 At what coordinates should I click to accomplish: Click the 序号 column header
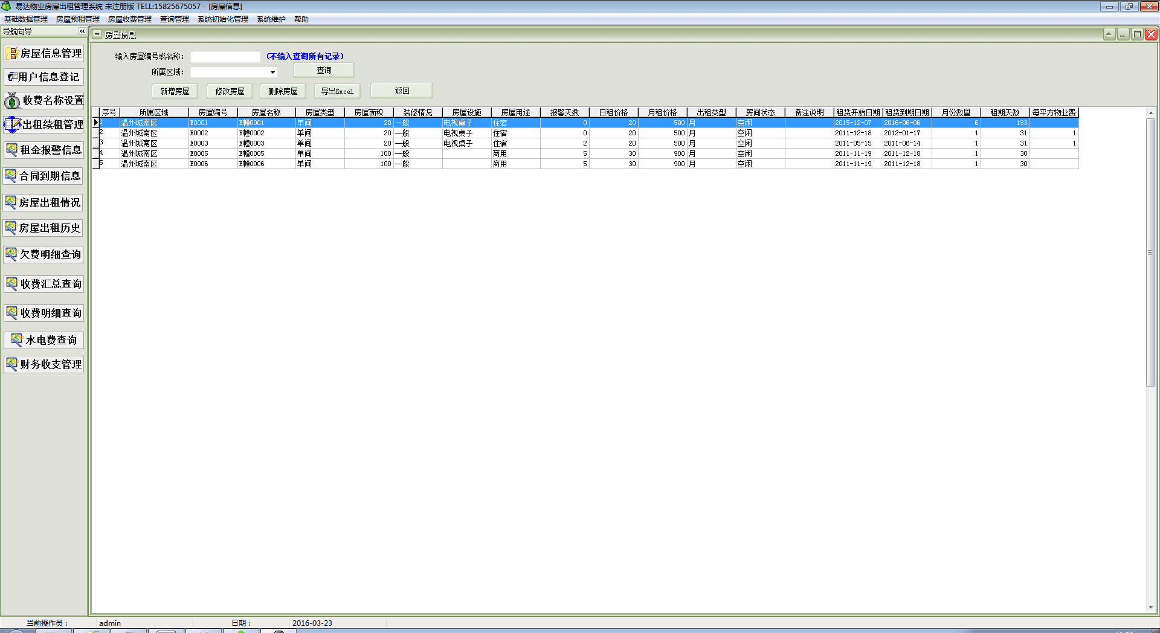click(109, 112)
